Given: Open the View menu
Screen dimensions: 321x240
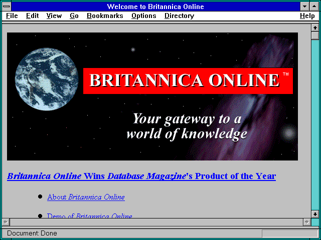Looking at the screenshot, I should [54, 16].
